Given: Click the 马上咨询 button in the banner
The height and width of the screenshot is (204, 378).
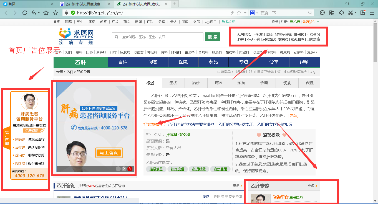Looking at the screenshot, I should [109, 153].
